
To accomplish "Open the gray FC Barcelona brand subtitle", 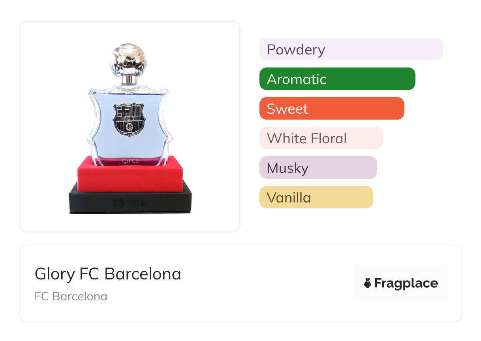I will point(71,296).
